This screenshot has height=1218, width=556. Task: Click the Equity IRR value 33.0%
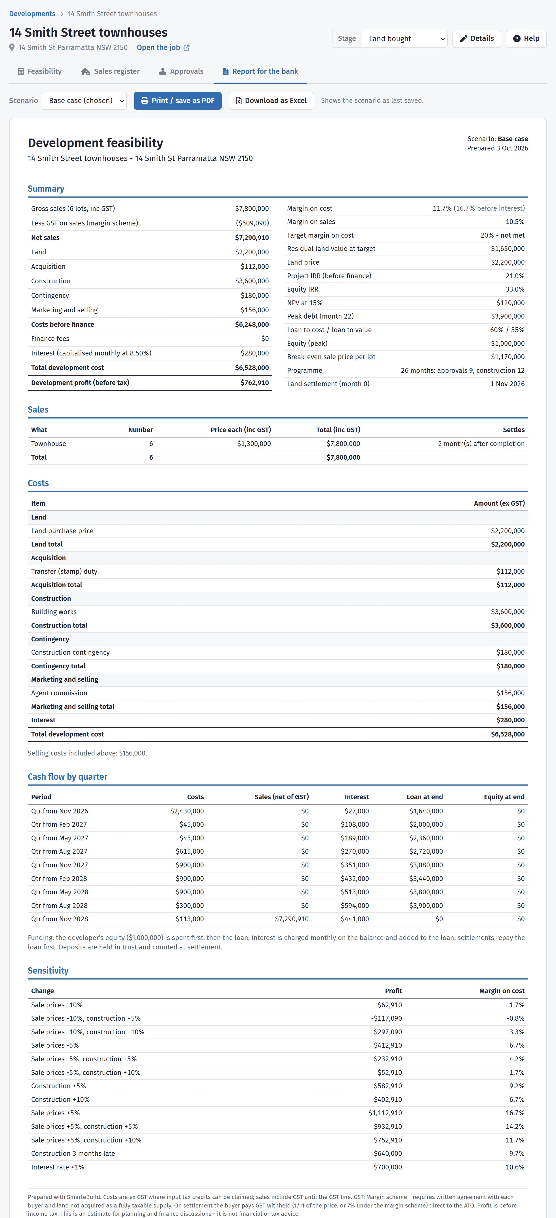point(515,289)
